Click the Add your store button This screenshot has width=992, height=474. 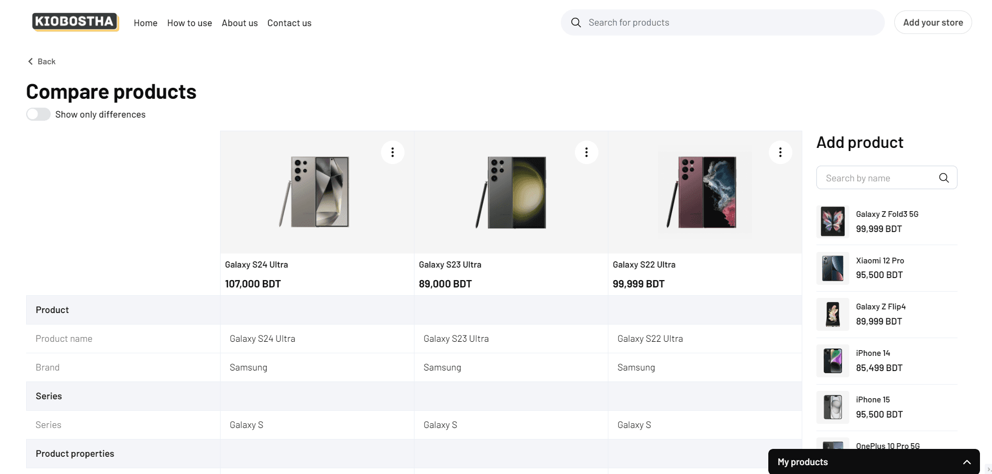pos(932,22)
